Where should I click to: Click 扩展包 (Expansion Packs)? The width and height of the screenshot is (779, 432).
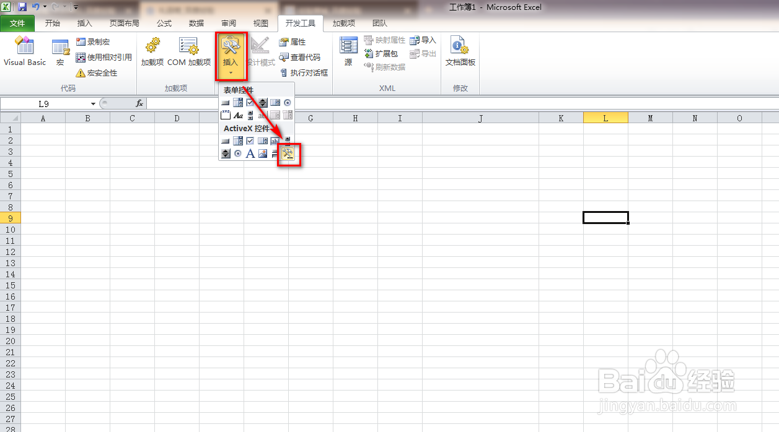click(381, 54)
